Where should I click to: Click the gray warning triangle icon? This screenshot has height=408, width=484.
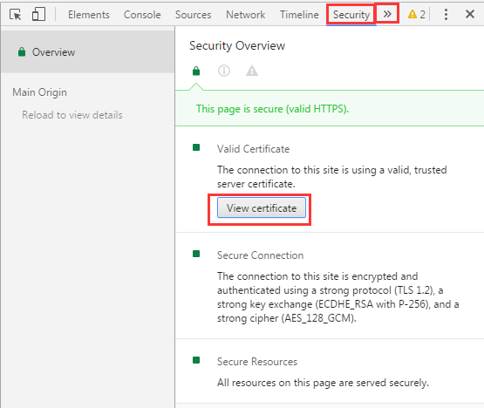(252, 71)
